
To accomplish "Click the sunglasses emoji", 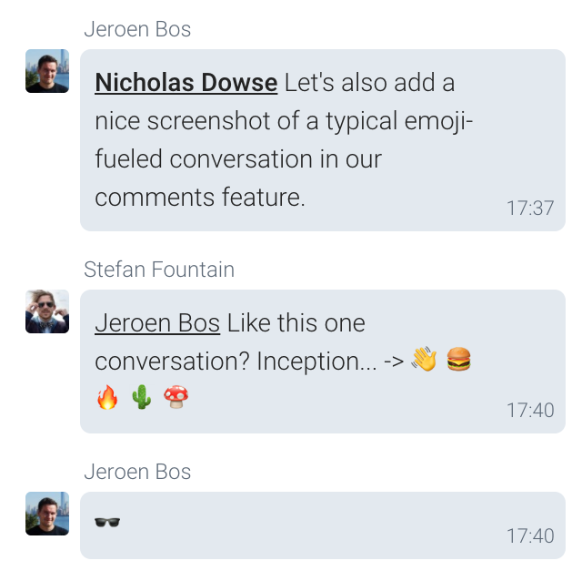I will click(107, 522).
